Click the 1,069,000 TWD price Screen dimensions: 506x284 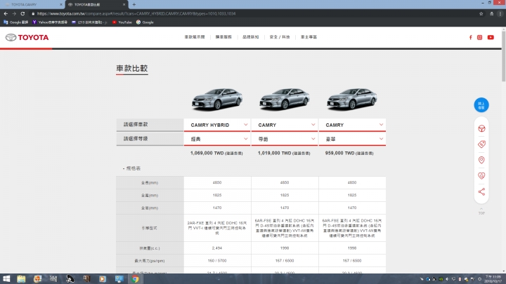[216, 154]
